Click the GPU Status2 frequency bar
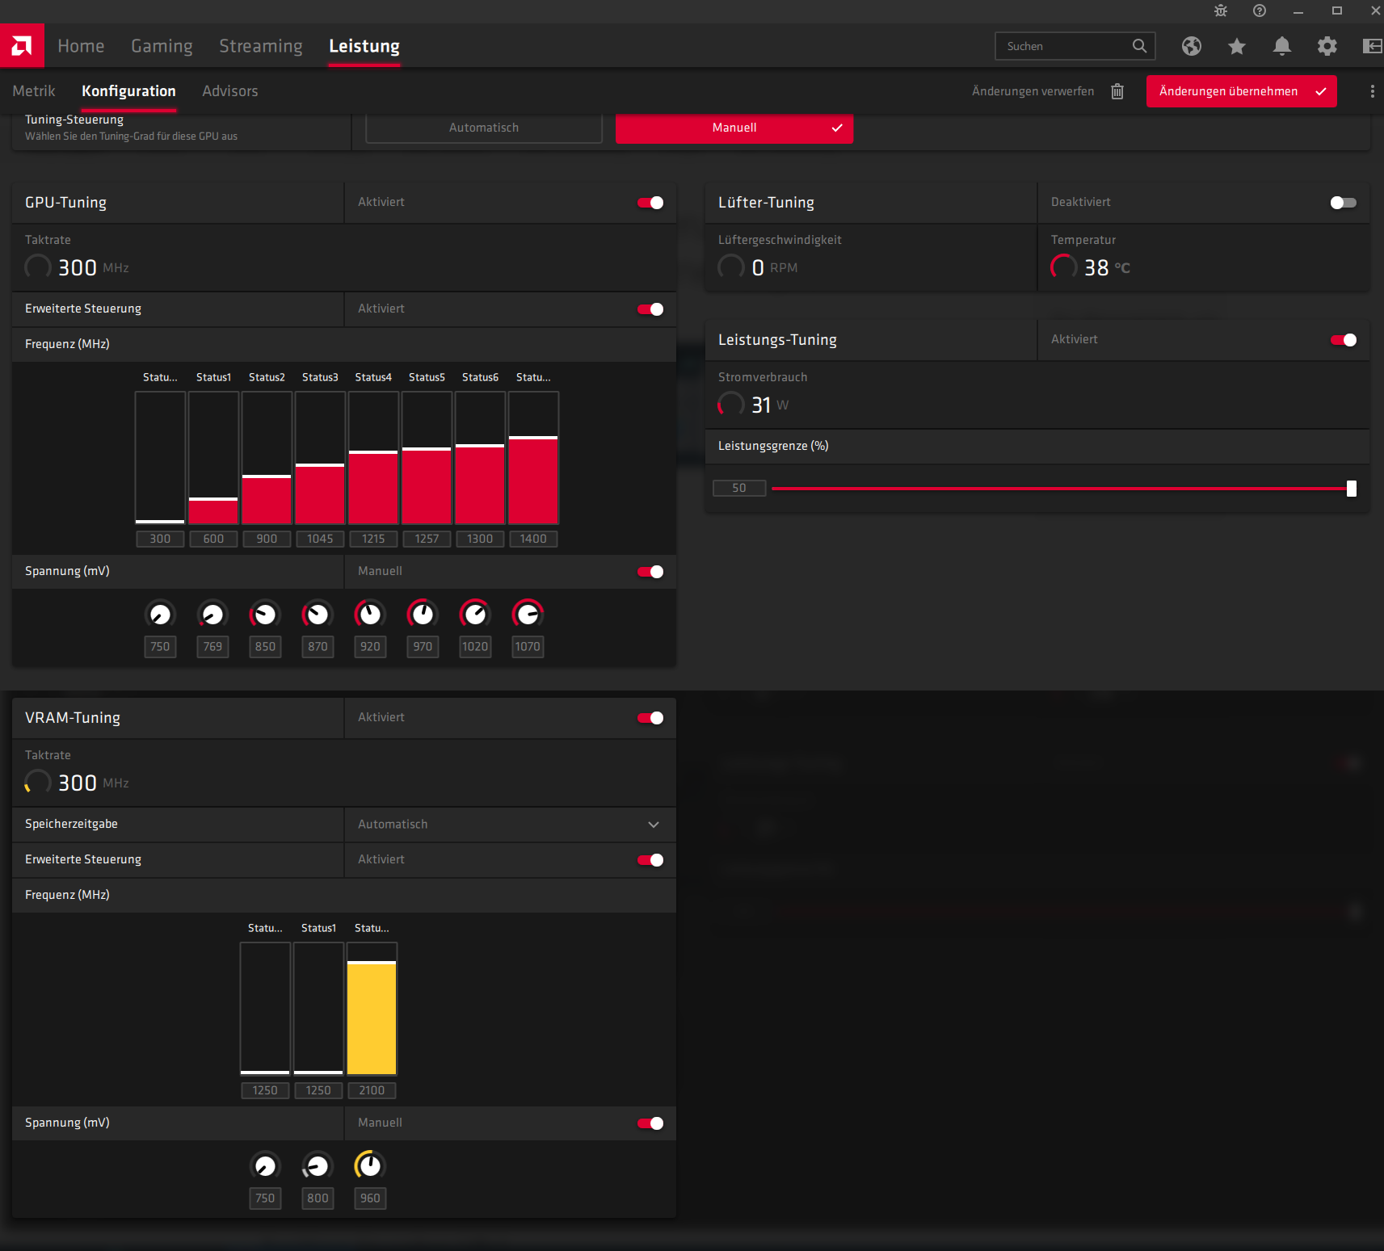The height and width of the screenshot is (1251, 1384). (267, 458)
